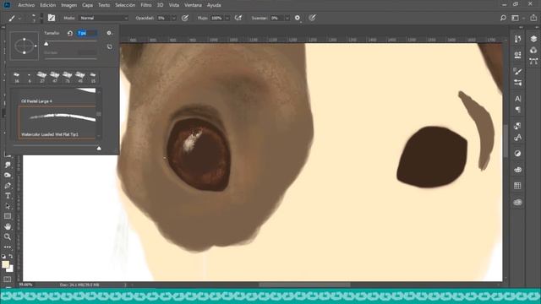This screenshot has height=304, width=541.
Task: Select recent brush with size 71
Action: click(68, 77)
